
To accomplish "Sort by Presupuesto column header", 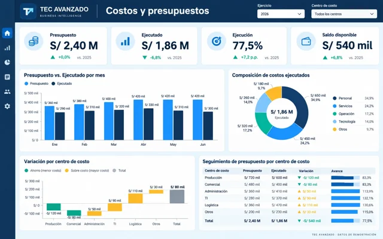I will pos(253,171).
